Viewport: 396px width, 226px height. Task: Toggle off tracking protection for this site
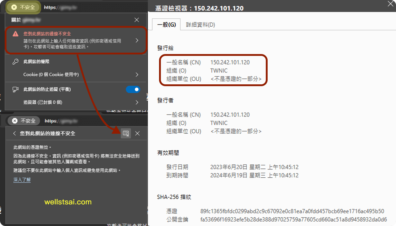coord(133,89)
